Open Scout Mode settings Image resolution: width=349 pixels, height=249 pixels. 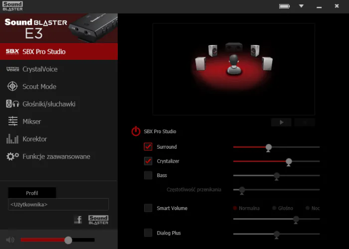(59, 86)
